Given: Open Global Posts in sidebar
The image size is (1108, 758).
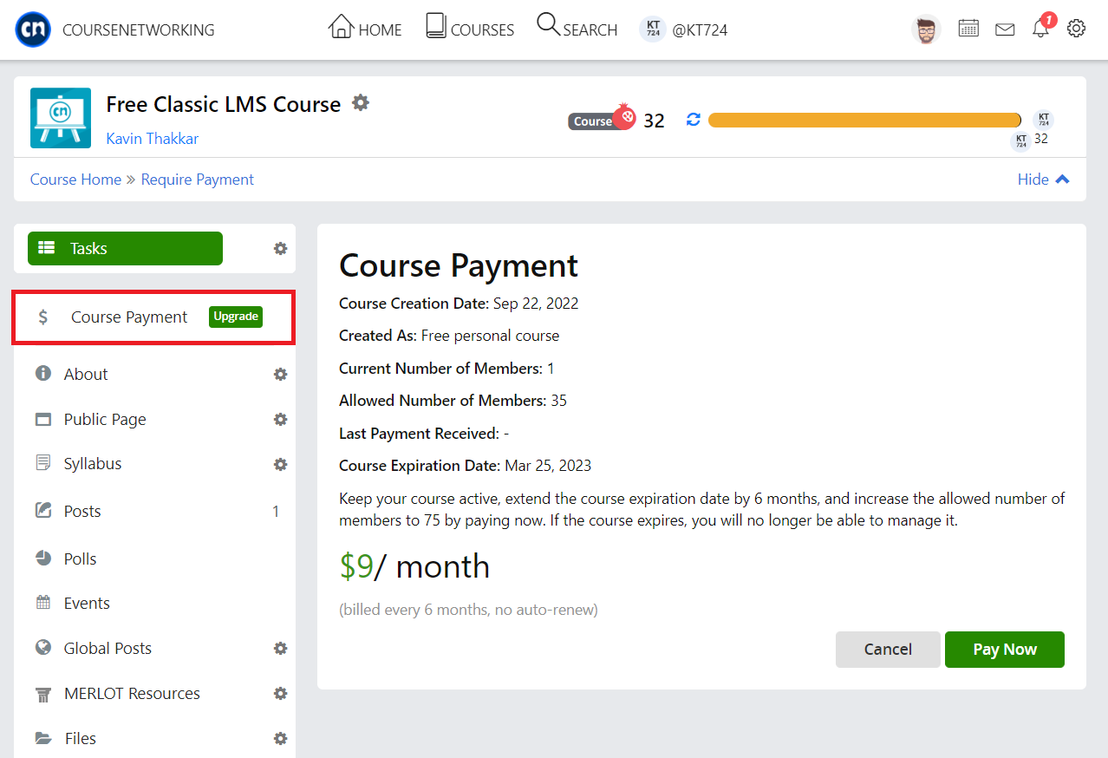Looking at the screenshot, I should click(x=108, y=648).
